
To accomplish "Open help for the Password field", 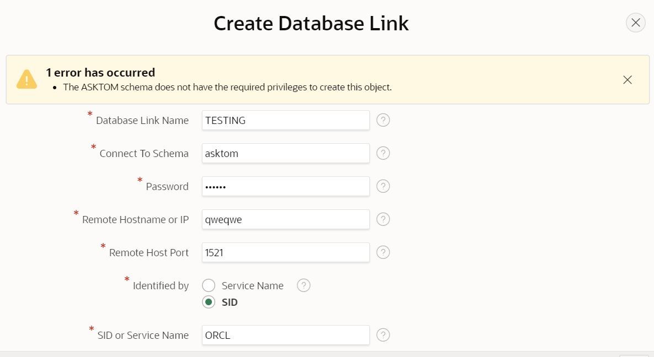I will click(383, 186).
